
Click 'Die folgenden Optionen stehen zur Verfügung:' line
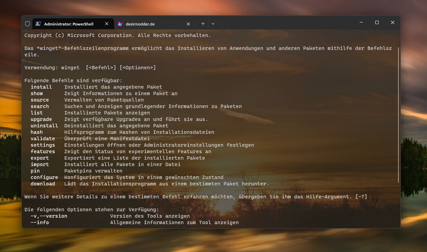pos(92,210)
